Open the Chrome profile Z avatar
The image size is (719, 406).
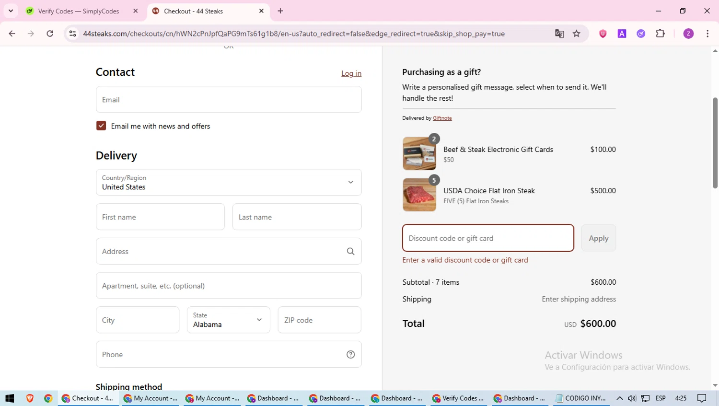click(688, 34)
